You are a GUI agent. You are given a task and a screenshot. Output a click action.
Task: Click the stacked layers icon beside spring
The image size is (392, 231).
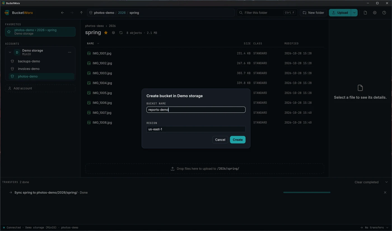click(113, 33)
